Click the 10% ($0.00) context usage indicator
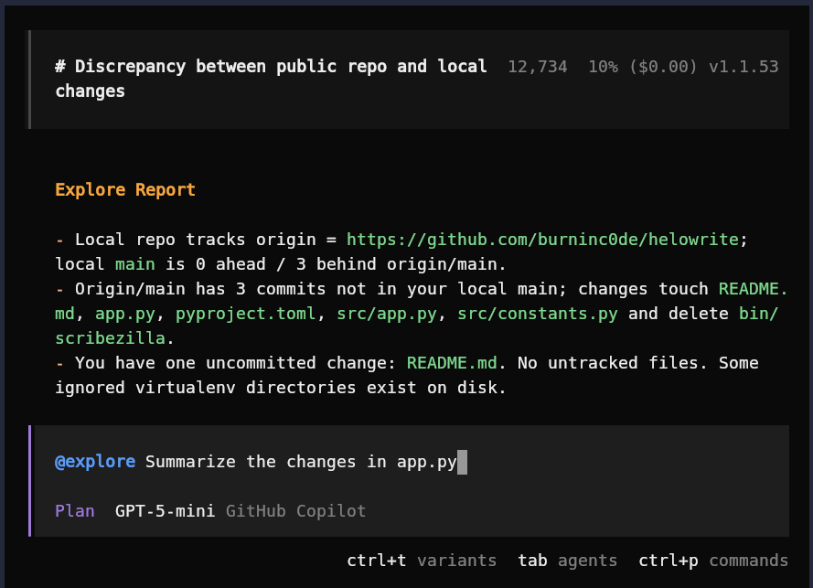 tap(643, 67)
